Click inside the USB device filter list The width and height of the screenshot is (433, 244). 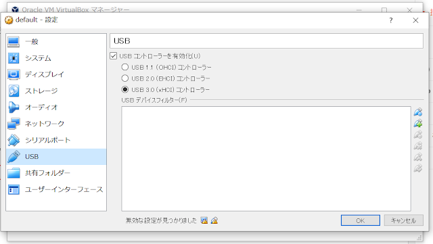[x=266, y=159]
